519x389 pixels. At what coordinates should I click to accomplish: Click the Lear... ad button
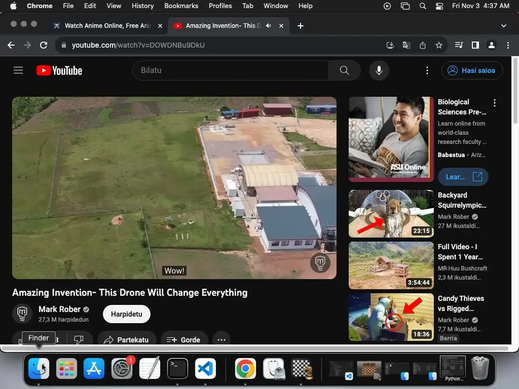click(463, 177)
